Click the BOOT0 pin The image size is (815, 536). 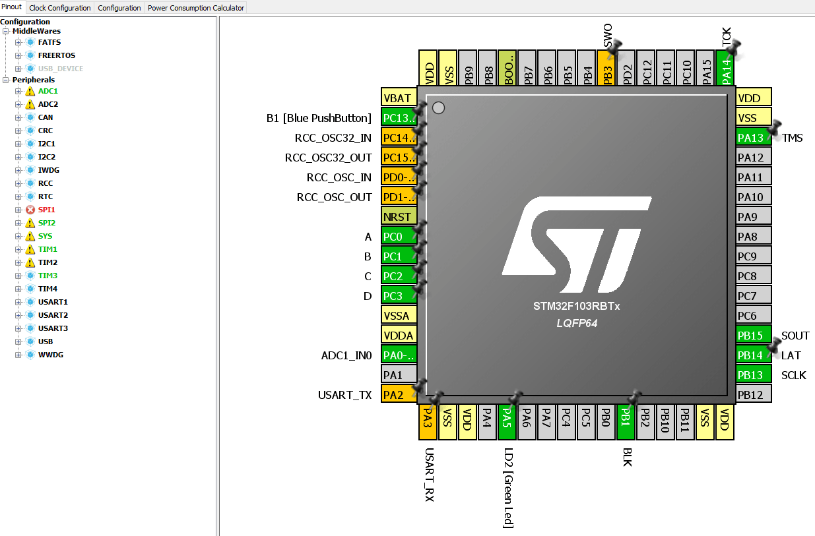pos(507,68)
